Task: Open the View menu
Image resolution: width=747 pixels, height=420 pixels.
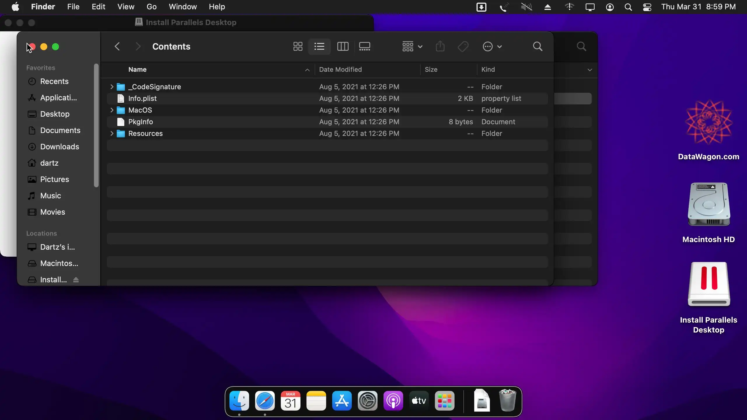Action: click(x=126, y=7)
